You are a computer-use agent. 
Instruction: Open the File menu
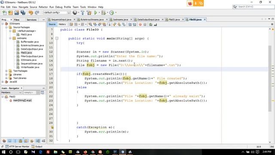pyautogui.click(x=3, y=7)
